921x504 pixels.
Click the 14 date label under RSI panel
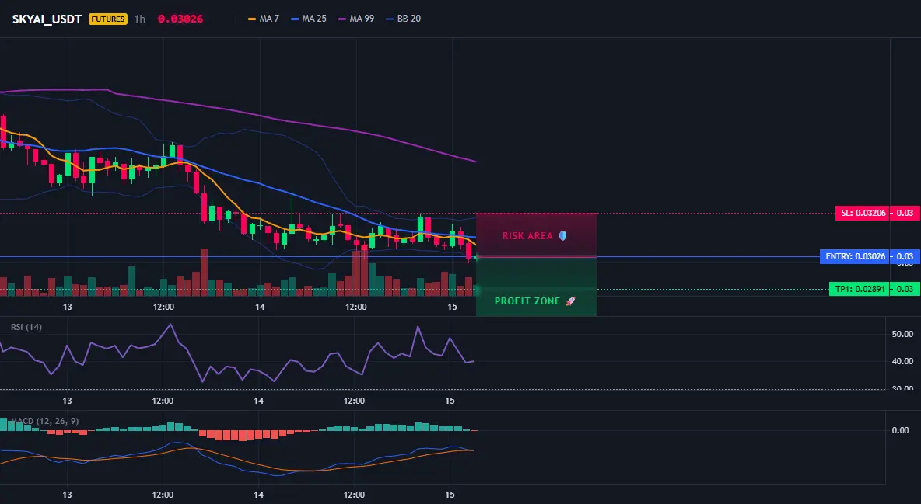(x=258, y=401)
